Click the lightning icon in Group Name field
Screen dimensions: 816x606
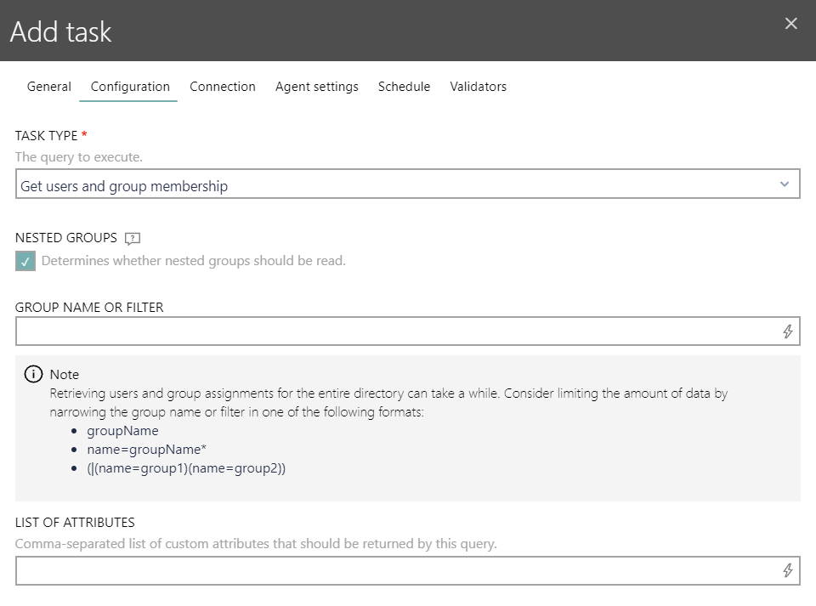point(788,331)
